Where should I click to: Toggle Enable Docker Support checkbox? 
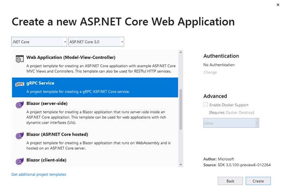click(x=206, y=105)
